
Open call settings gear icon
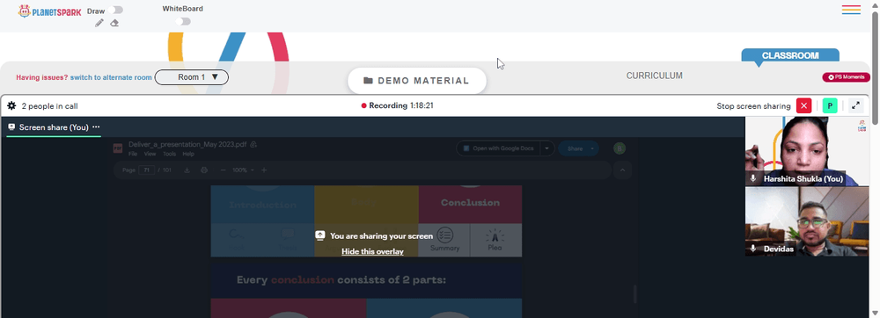[x=11, y=105]
